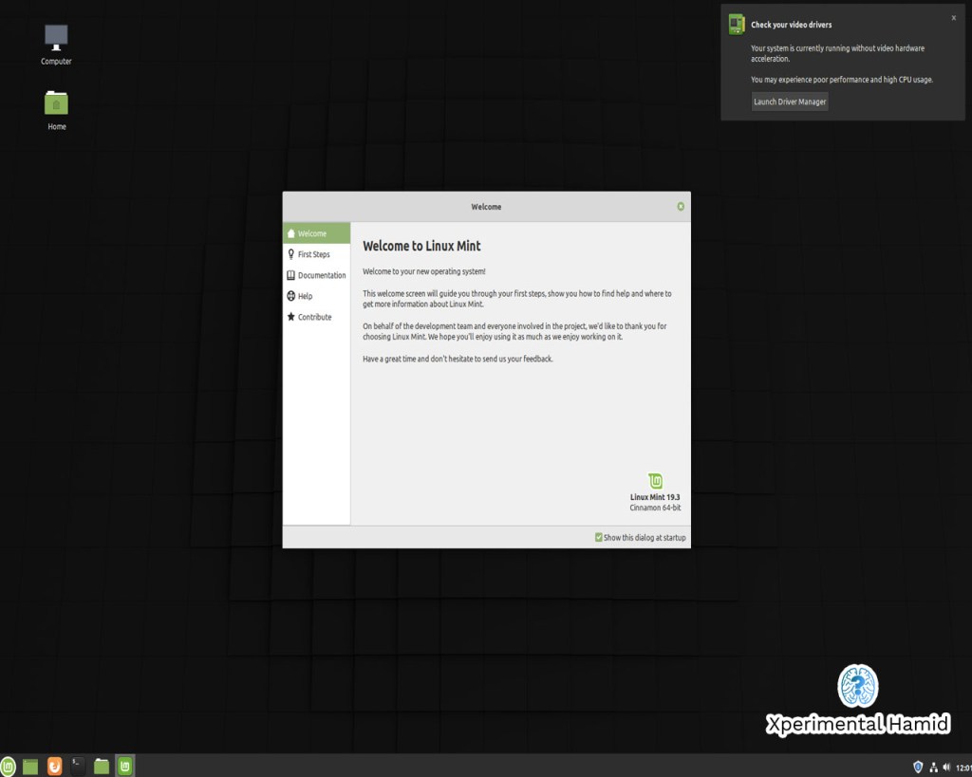
Task: Click the 'Have a great time' feedback sentence
Action: 458,359
